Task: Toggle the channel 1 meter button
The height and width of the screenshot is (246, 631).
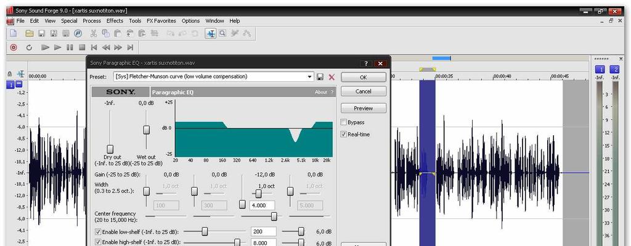Action: pyautogui.click(x=600, y=69)
